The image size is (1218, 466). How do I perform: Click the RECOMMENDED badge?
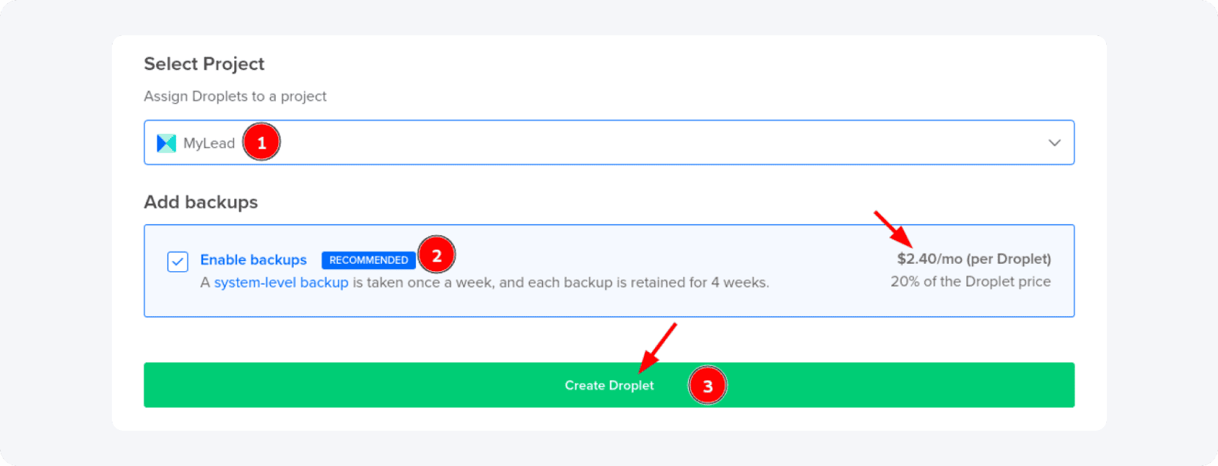coord(368,259)
